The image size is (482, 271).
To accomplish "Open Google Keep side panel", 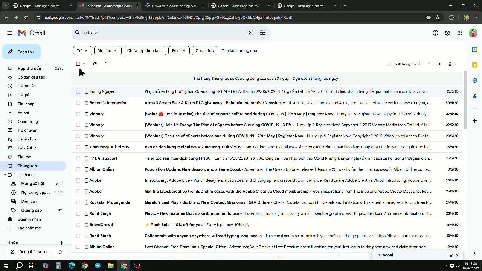I will click(x=475, y=65).
